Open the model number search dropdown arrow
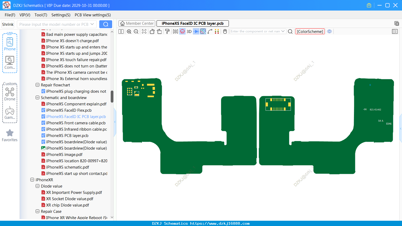This screenshot has height=226, width=402. (92, 24)
